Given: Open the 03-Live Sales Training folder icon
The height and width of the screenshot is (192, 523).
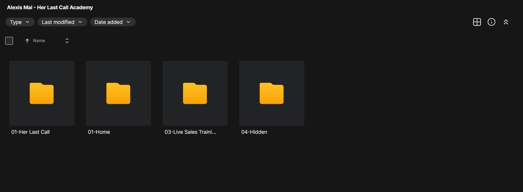Looking at the screenshot, I should pyautogui.click(x=195, y=93).
